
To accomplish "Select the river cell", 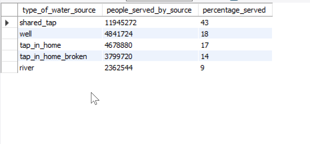I will tap(27, 68).
